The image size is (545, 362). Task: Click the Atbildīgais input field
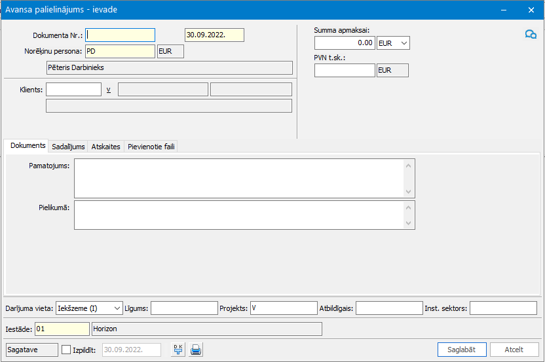pyautogui.click(x=389, y=308)
